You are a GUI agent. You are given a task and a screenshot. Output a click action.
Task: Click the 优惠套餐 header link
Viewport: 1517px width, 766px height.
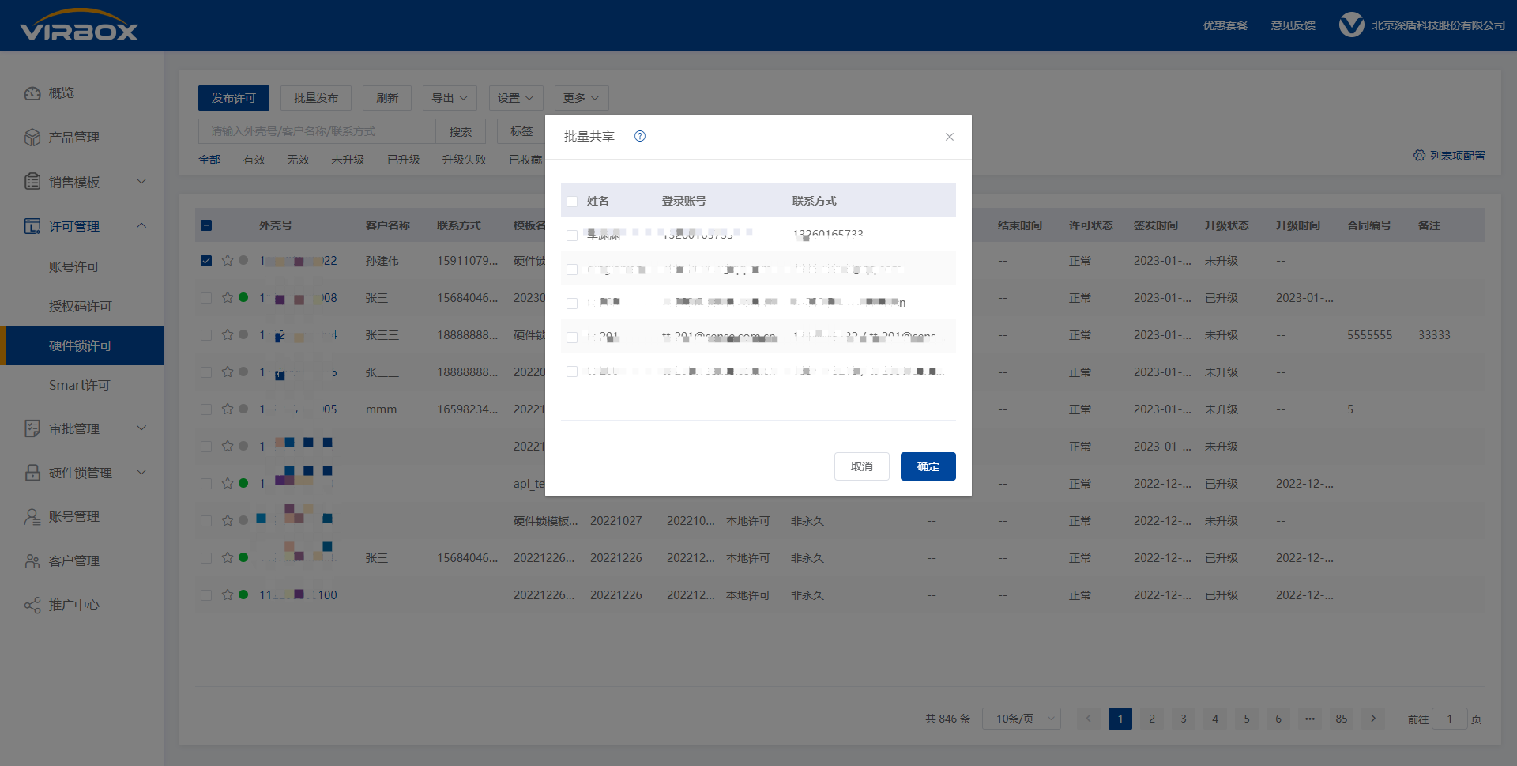point(1225,25)
